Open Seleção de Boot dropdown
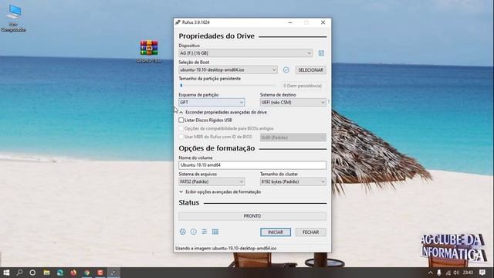This screenshot has width=494, height=278. click(x=228, y=70)
